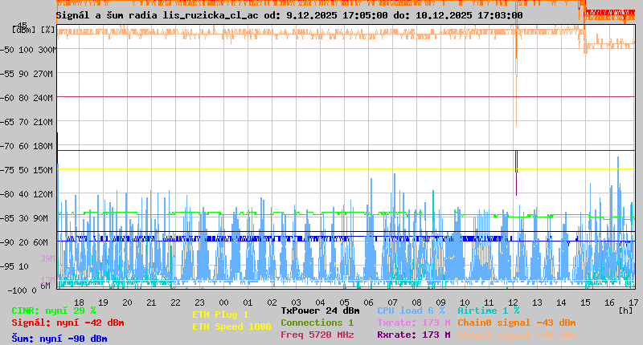Click the 12 hour mark on time axis
This screenshot has height=345, width=643.
pyautogui.click(x=512, y=301)
